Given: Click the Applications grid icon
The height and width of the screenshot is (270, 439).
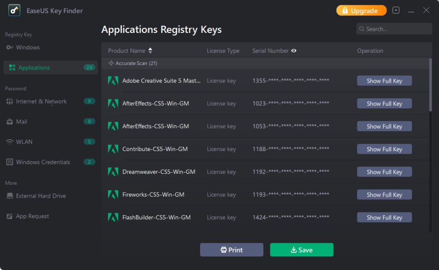Looking at the screenshot, I should click(x=12, y=68).
